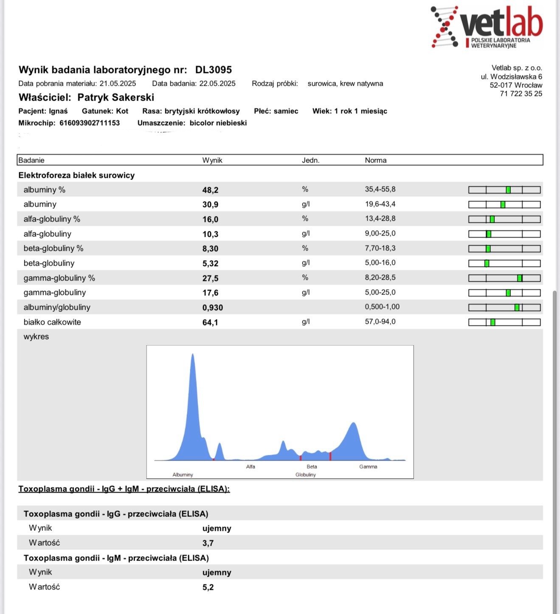Click the Wynik column header

212,160
